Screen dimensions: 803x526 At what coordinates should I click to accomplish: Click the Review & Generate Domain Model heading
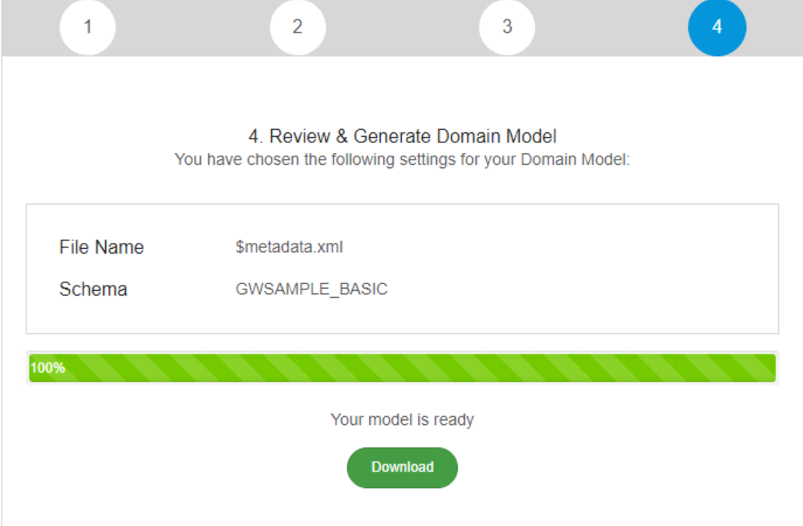tap(402, 136)
